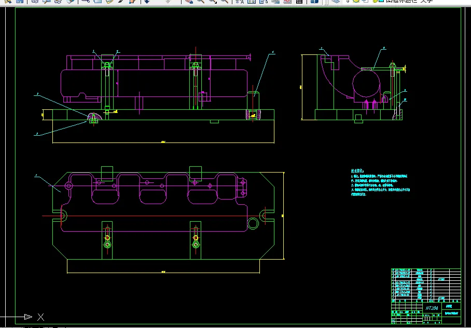The image size is (471, 328).
Task: Click the HT200 text in title block
Action: 432,308
